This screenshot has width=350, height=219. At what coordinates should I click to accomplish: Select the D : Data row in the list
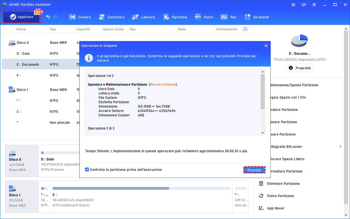pyautogui.click(x=40, y=54)
